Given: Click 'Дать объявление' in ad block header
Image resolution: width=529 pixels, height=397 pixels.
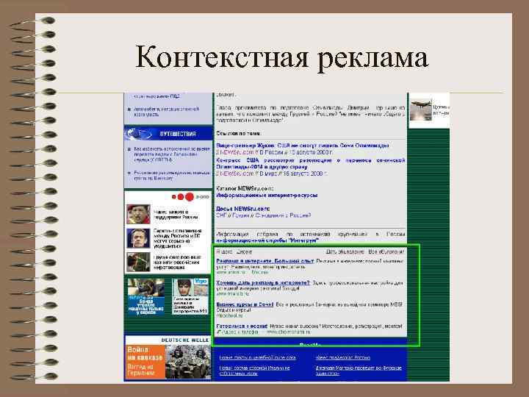Looking at the screenshot, I should [345, 252].
